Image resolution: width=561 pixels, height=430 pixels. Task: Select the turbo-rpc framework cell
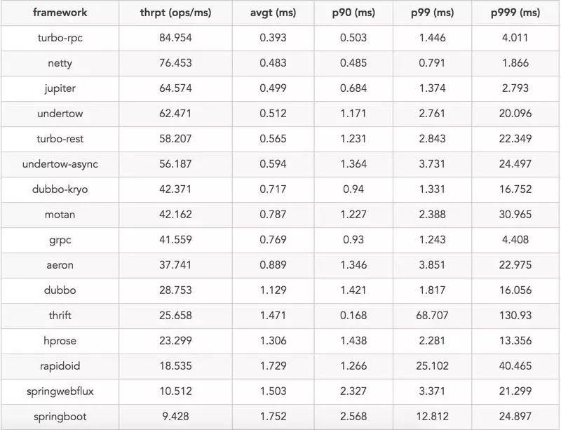pos(60,38)
